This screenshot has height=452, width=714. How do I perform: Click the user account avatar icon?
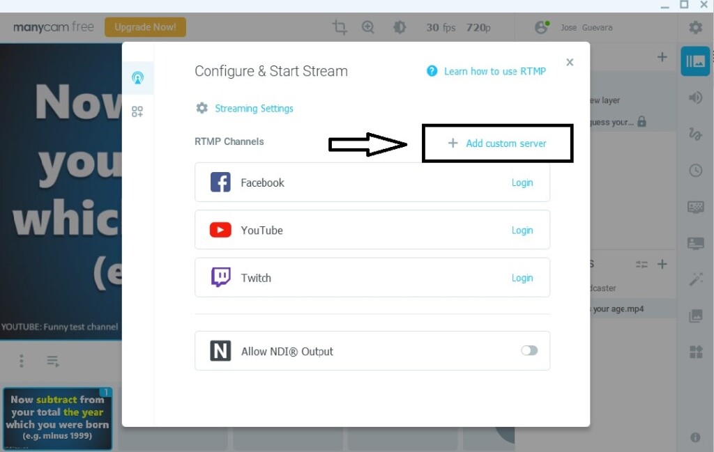coord(541,27)
